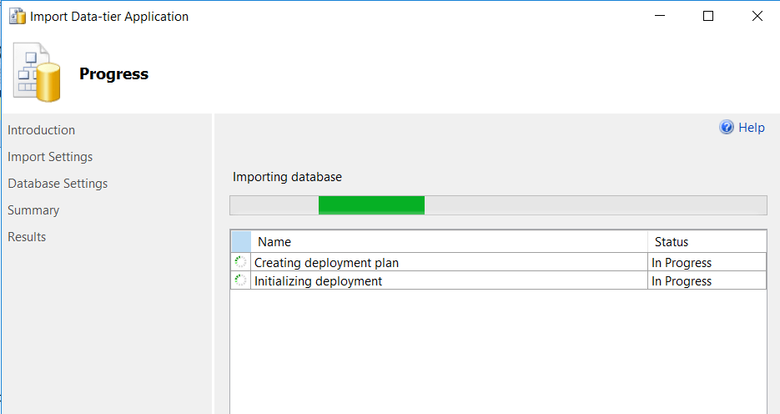Click the blue Help question mark icon
Viewport: 780px width, 414px height.
(727, 128)
